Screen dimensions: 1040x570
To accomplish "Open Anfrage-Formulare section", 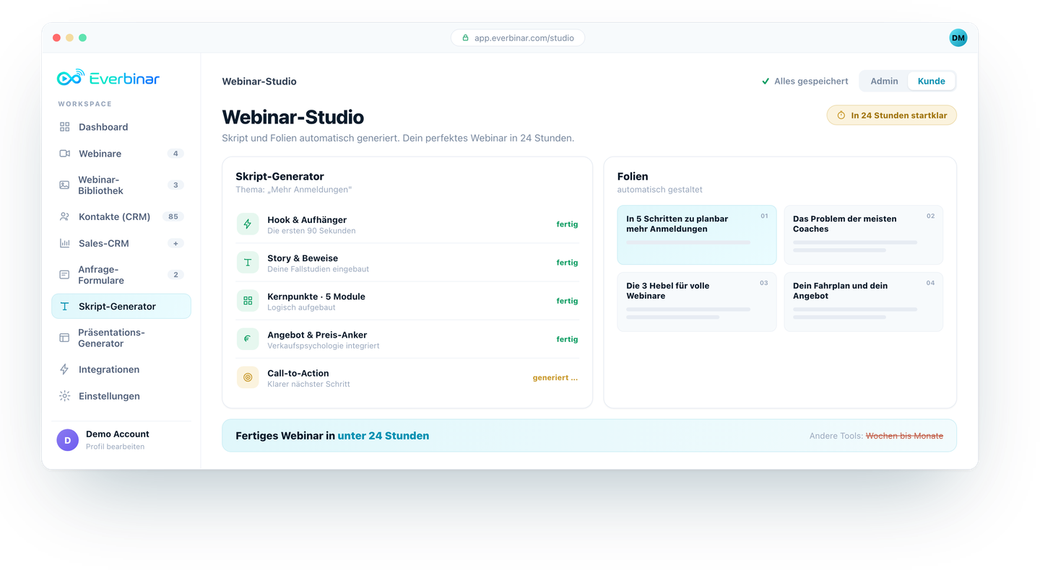I will pyautogui.click(x=121, y=275).
